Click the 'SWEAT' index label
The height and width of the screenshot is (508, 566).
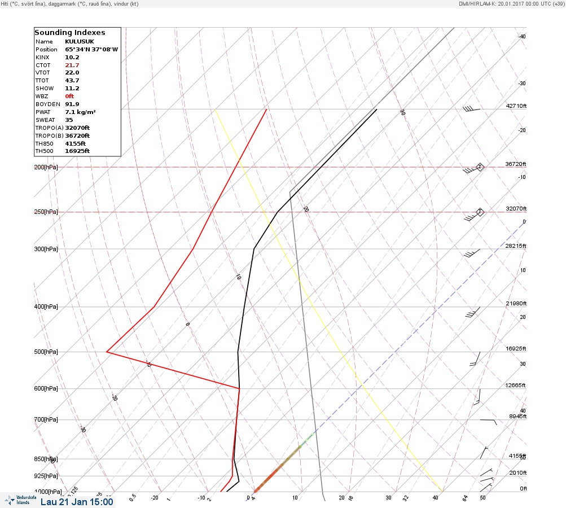45,120
